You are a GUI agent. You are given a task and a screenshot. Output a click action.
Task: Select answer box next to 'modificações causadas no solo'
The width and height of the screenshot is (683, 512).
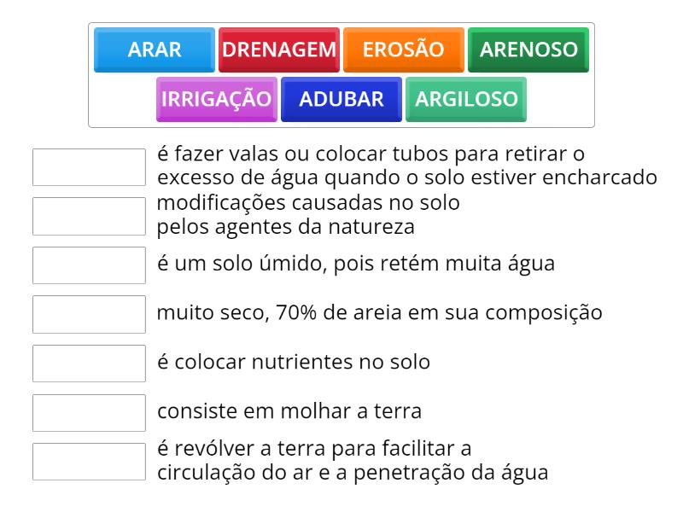89,216
